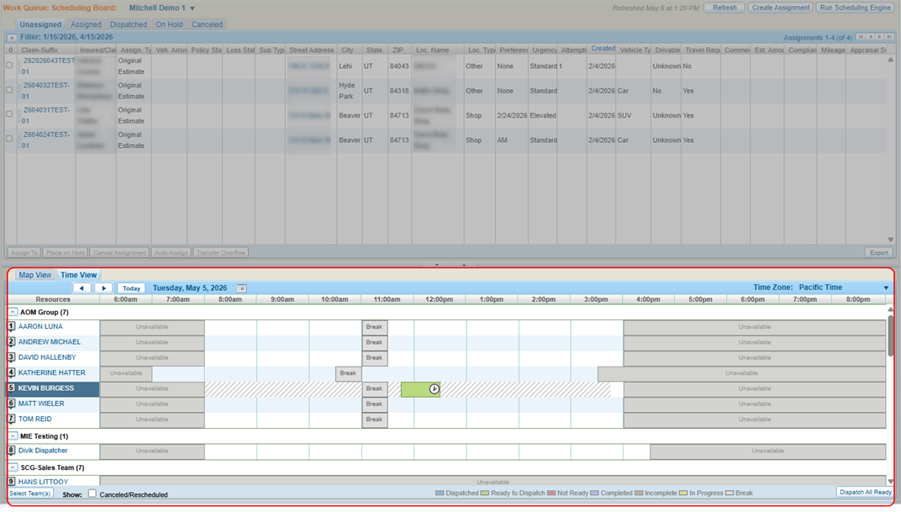Image resolution: width=901 pixels, height=512 pixels.
Task: Go to the next day in Time View
Action: tap(103, 288)
